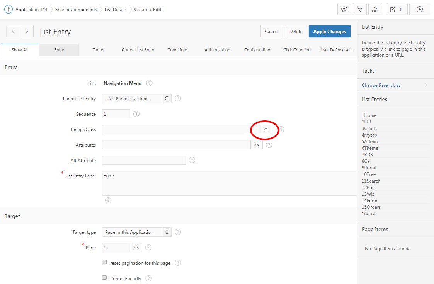This screenshot has height=284, width=434.
Task: Select the Authorization tab
Action: [x=217, y=50]
